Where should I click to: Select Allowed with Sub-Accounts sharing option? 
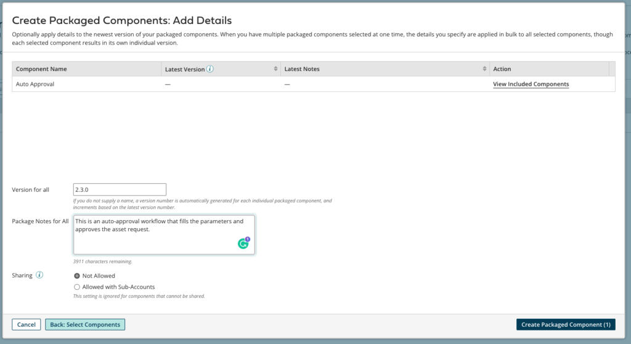77,287
